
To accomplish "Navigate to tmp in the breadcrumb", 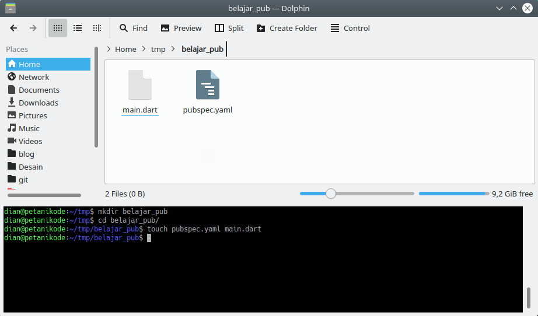I will tap(158, 50).
